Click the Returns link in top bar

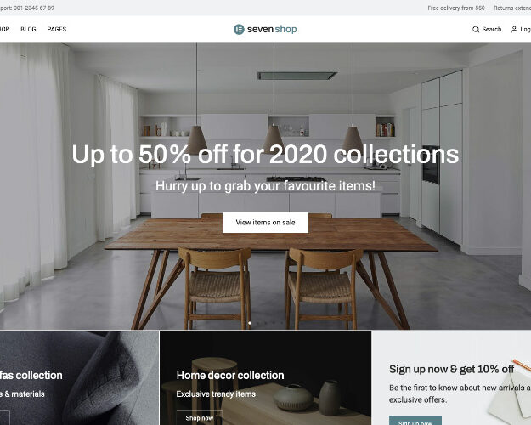click(512, 8)
